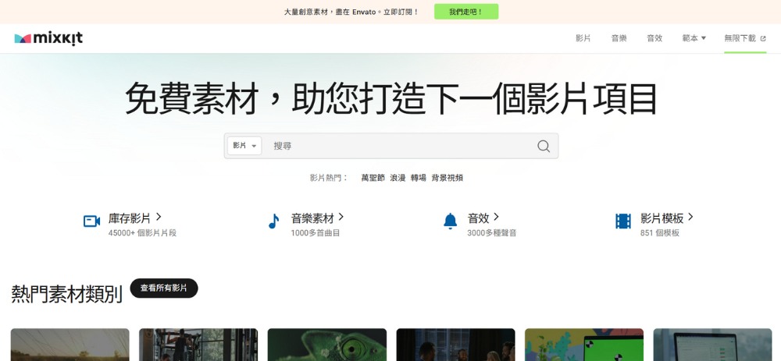Open the 影片 search type dropdown
This screenshot has height=361, width=781.
(244, 146)
